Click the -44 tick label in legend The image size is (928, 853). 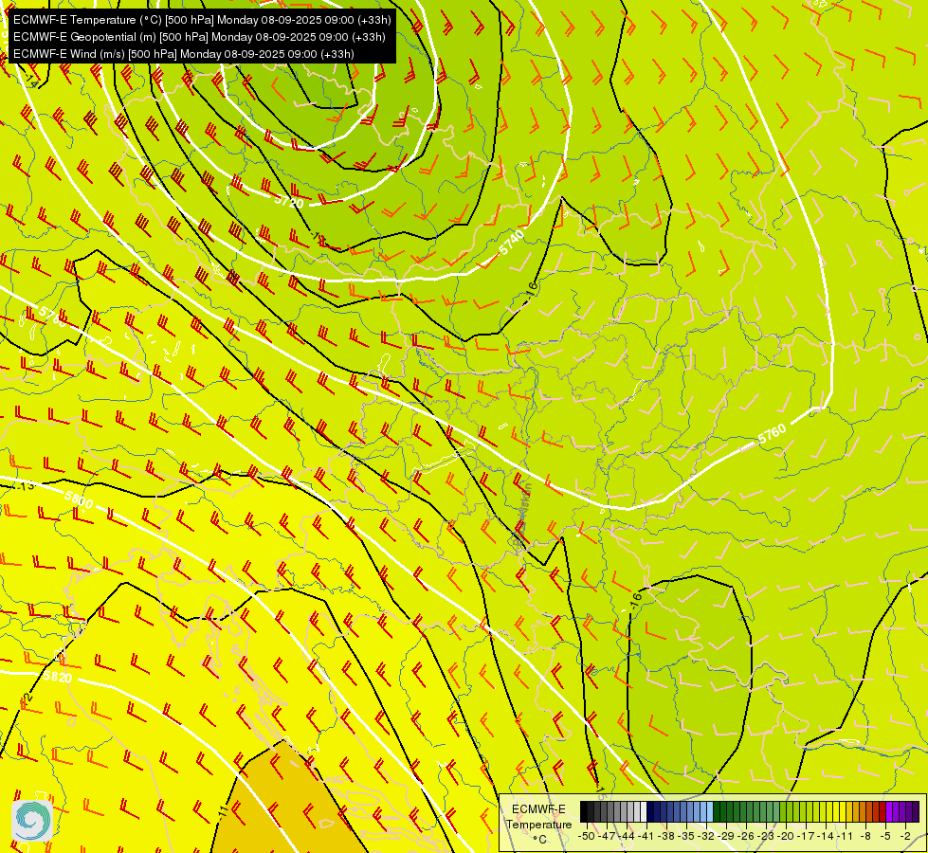[627, 837]
